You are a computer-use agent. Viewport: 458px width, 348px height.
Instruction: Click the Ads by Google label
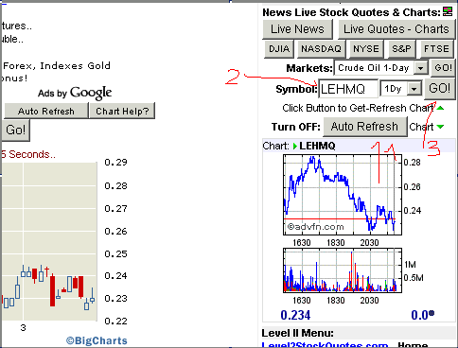point(75,93)
